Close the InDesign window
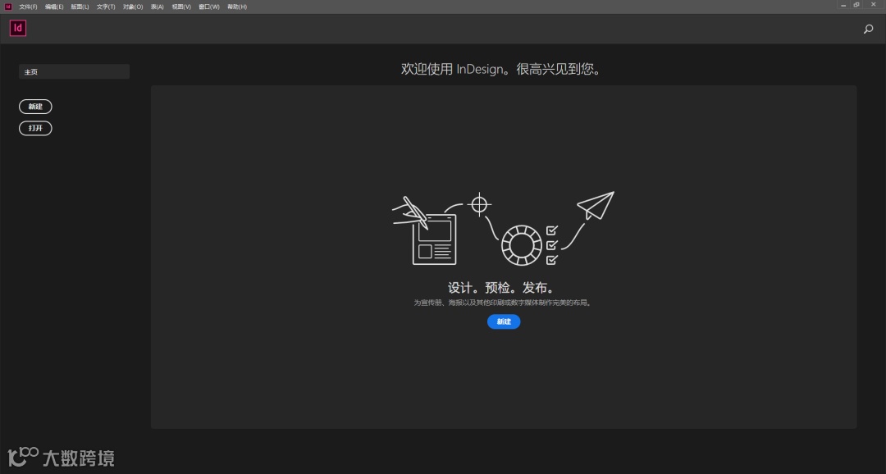 click(873, 5)
